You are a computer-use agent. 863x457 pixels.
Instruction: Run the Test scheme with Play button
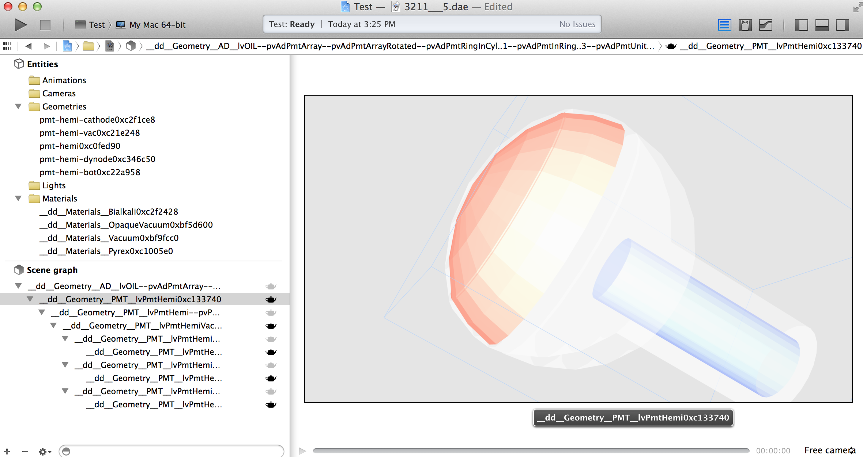coord(21,25)
